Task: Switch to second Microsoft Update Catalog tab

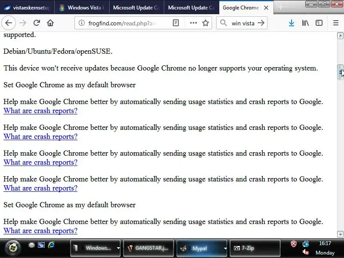Action: (x=191, y=8)
